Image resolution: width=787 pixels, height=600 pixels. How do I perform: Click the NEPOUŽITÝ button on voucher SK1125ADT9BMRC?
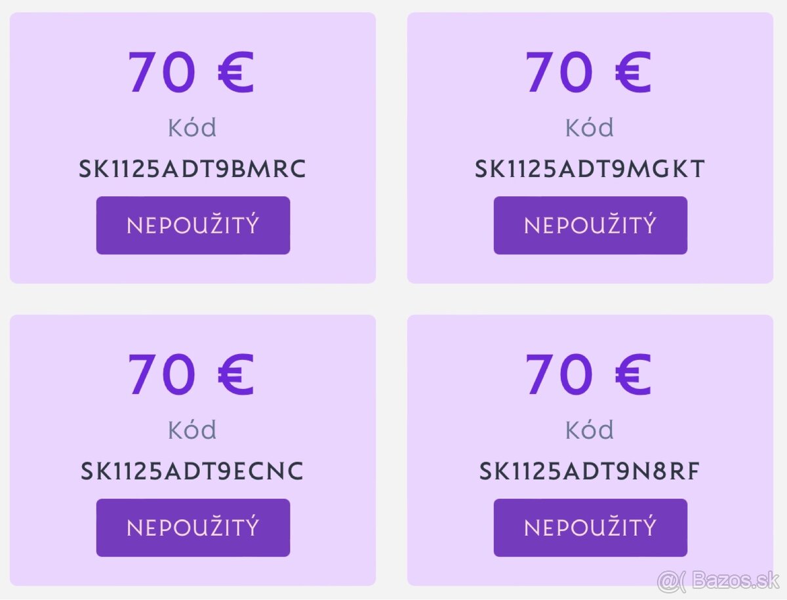click(193, 225)
